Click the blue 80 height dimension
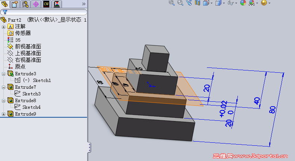295x161 pixels. 273,110
